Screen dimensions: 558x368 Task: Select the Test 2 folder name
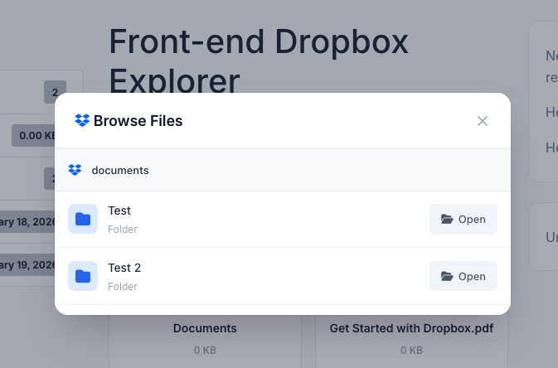(x=124, y=268)
